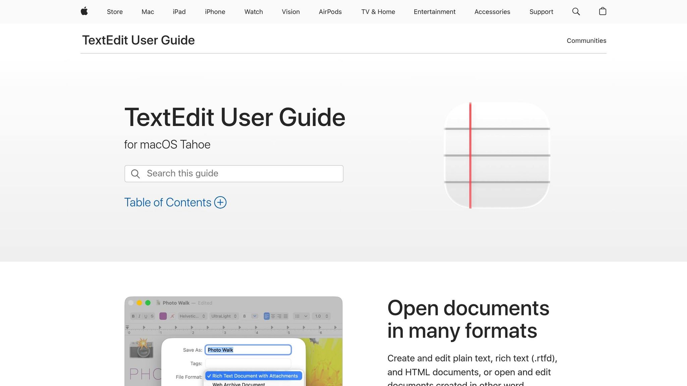Click the TextEdit User Guide header title
The height and width of the screenshot is (386, 687).
[138, 40]
